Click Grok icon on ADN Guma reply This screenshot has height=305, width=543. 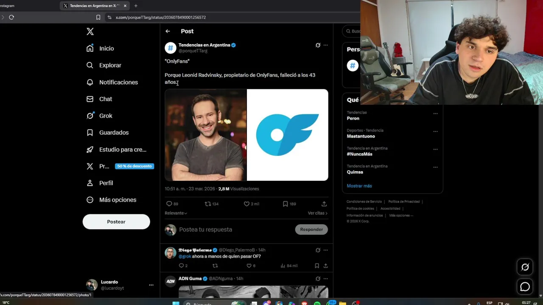tap(318, 279)
